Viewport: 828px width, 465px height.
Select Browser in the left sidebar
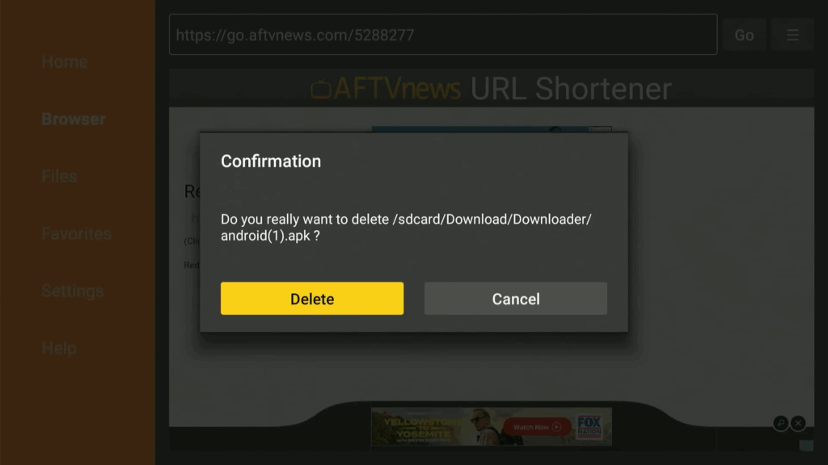74,119
